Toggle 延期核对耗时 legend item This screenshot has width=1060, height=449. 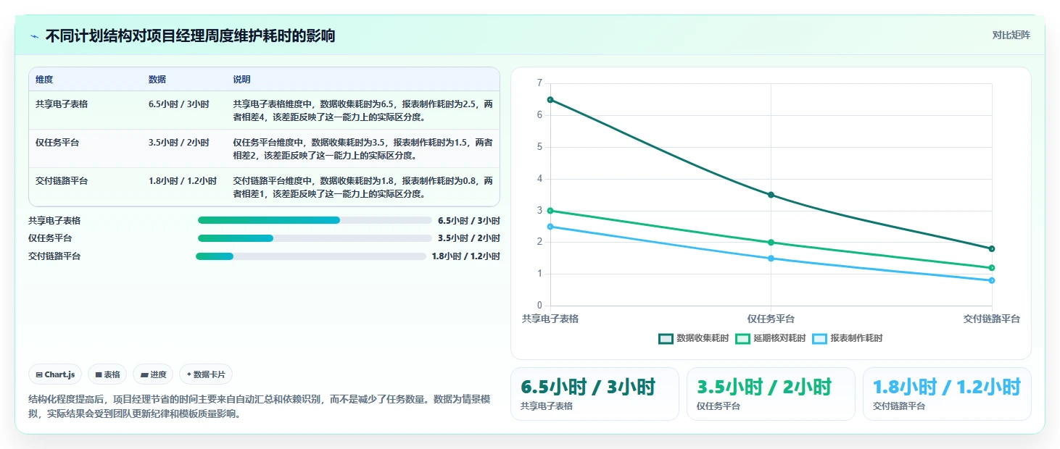pos(771,338)
